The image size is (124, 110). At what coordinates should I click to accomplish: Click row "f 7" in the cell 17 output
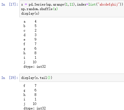[30, 44]
